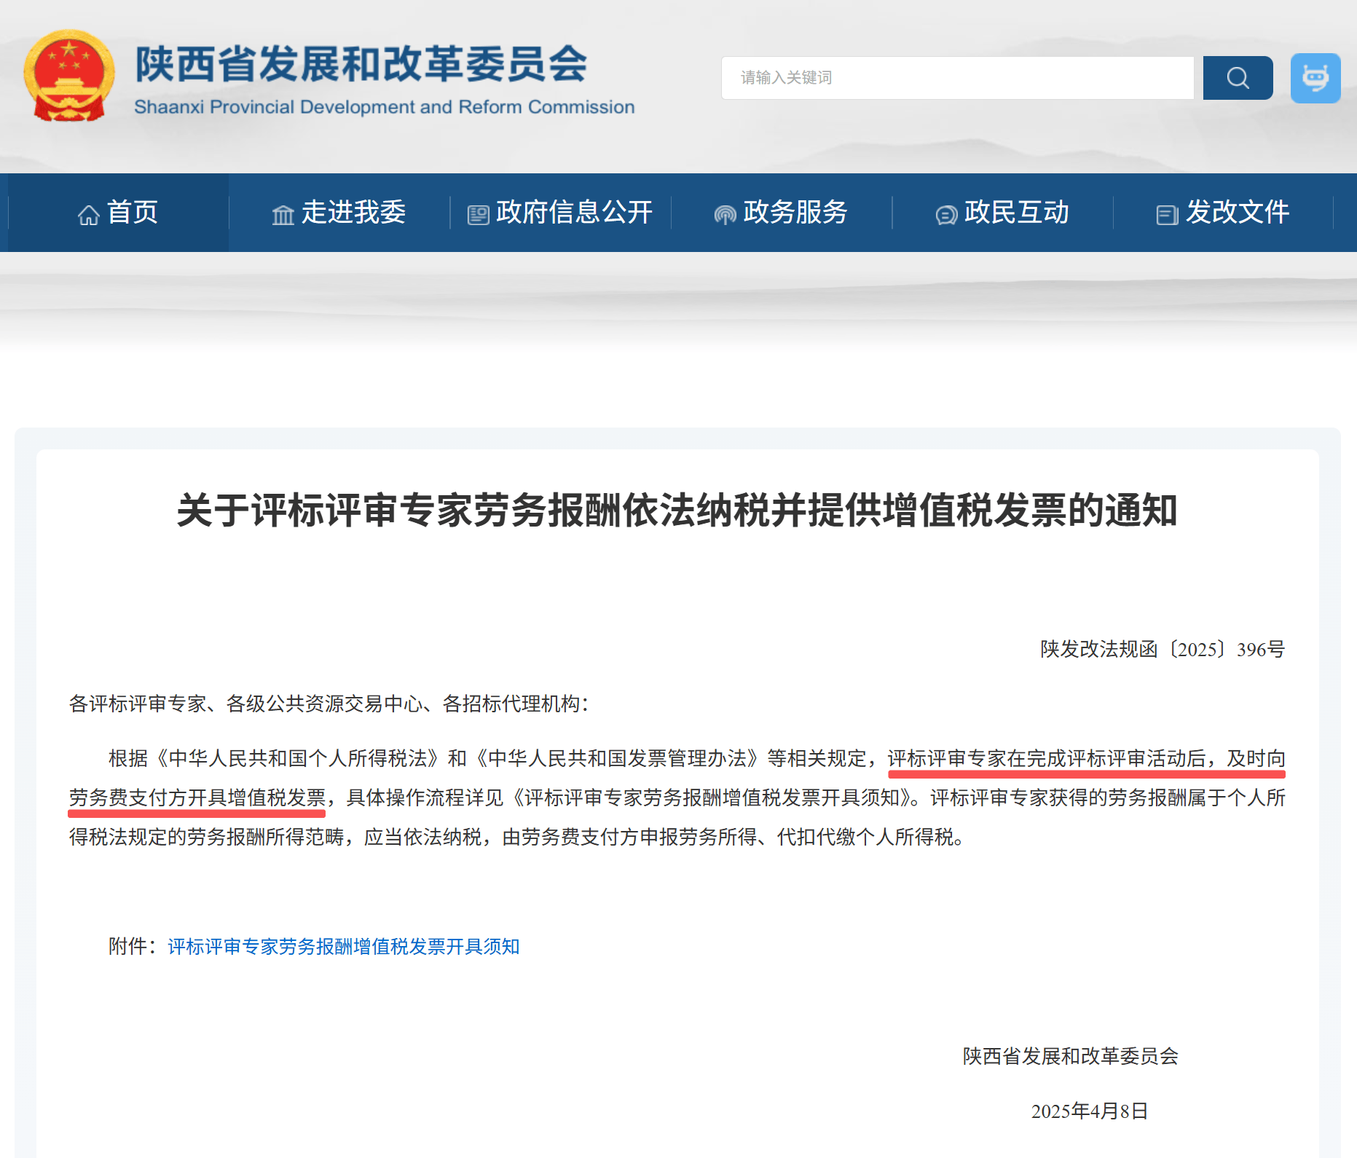Click the 陕西省发展和改革委员会 site title
The width and height of the screenshot is (1357, 1158).
pyautogui.click(x=361, y=64)
